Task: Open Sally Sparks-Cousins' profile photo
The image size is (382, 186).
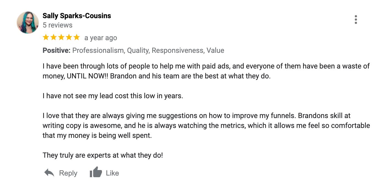Action: (x=28, y=23)
